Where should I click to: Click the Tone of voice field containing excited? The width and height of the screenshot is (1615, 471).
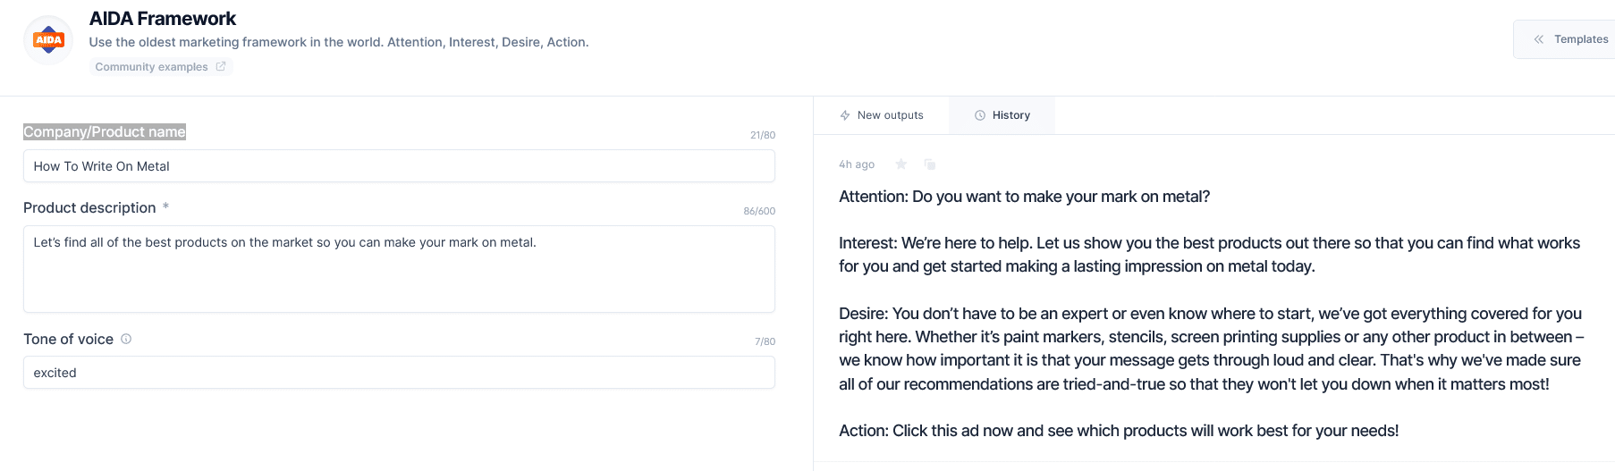(x=399, y=373)
